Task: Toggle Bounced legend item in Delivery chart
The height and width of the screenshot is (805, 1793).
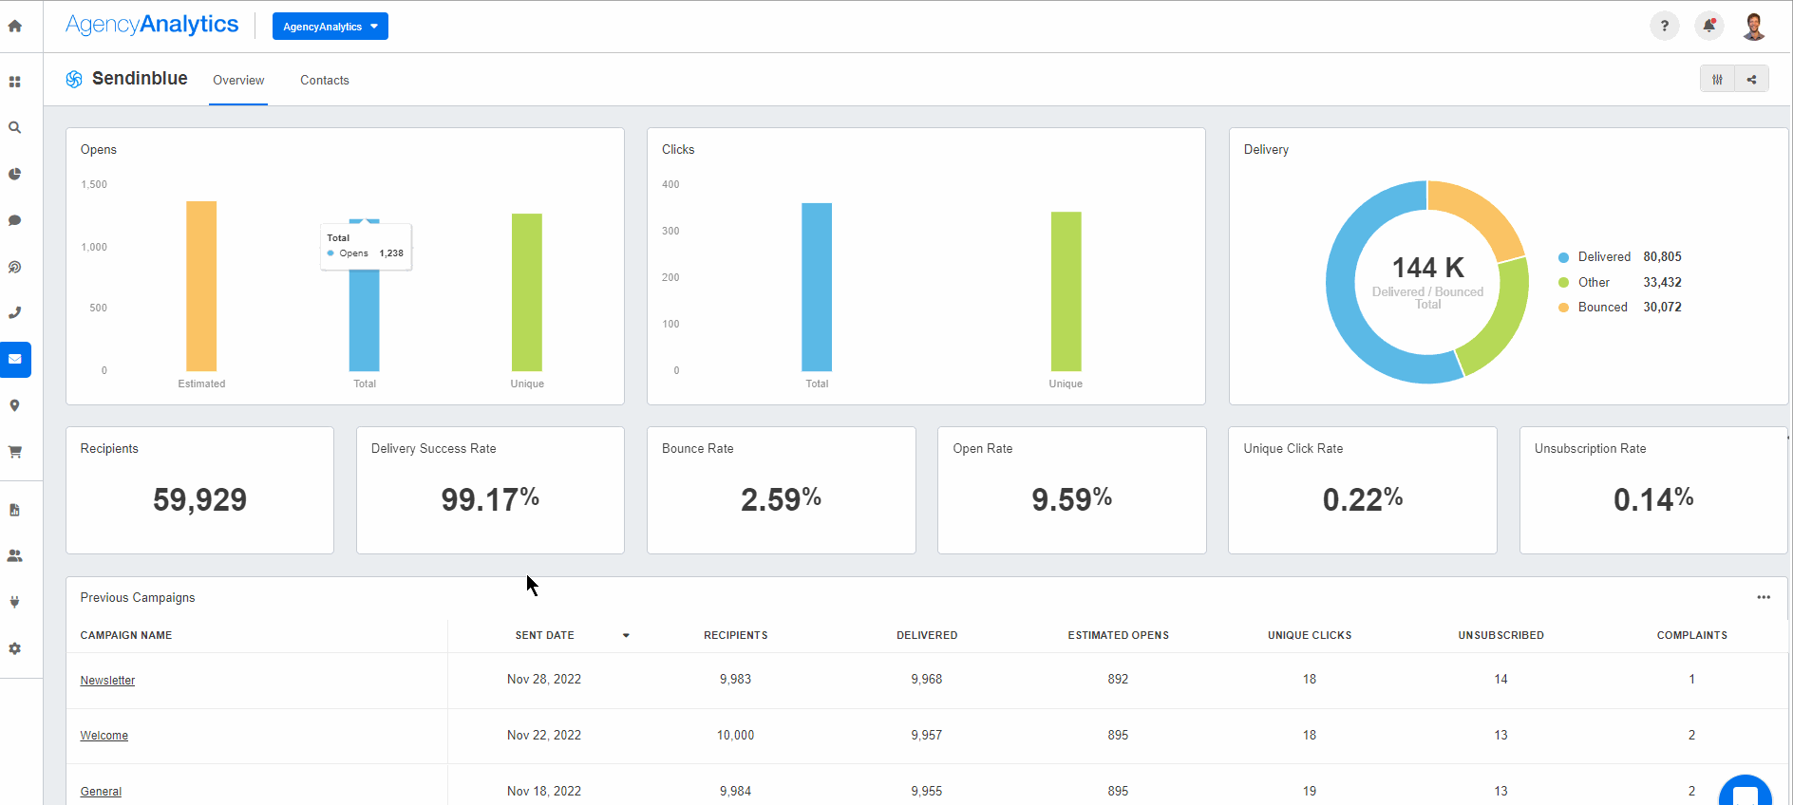Action: pos(1602,308)
